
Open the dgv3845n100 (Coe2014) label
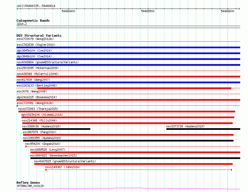34,50
